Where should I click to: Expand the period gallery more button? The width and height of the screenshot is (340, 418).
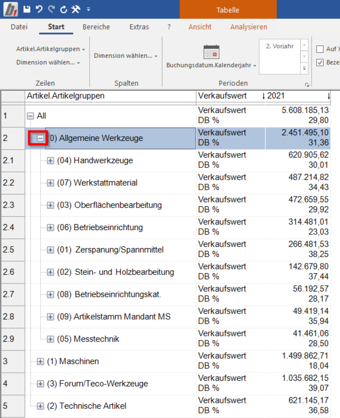(x=304, y=69)
